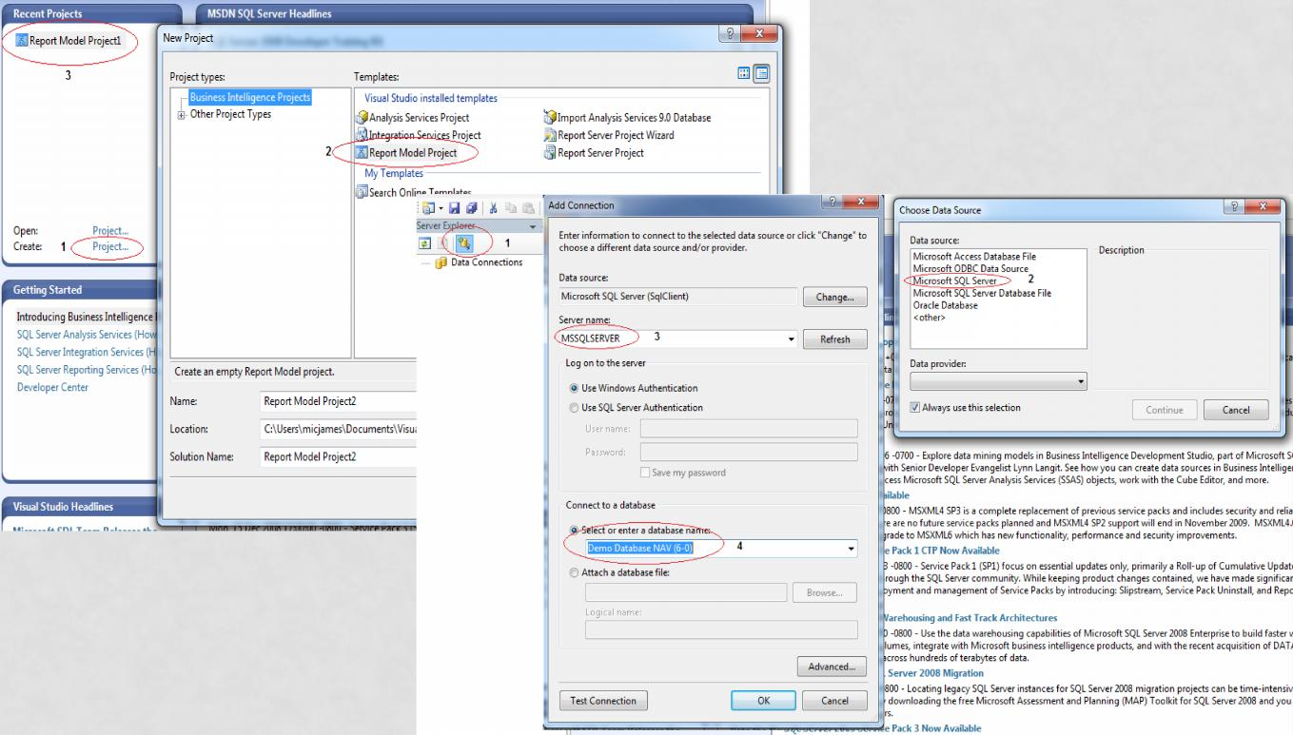Toggle Always use this selection checkbox

915,407
